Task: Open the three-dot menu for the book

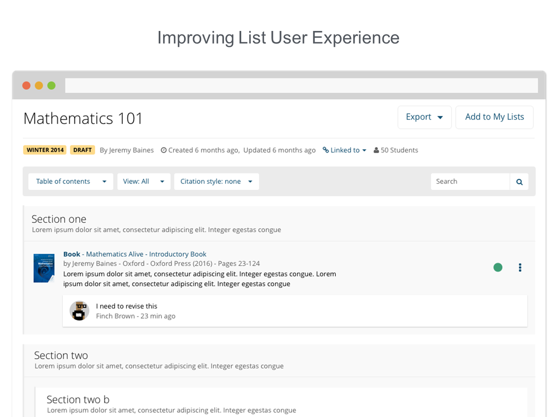Action: pyautogui.click(x=520, y=268)
